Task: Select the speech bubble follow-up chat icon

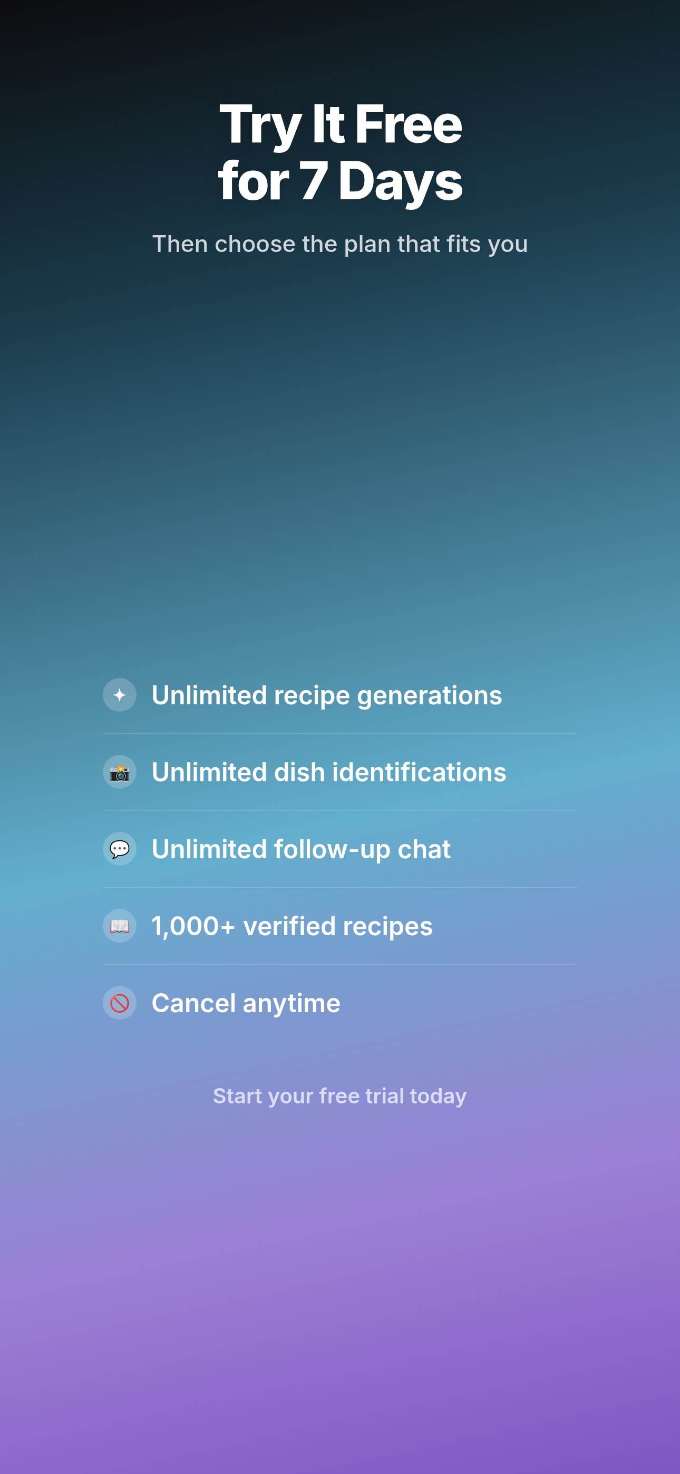Action: (x=120, y=849)
